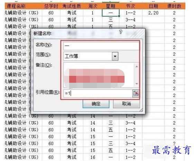The image size is (194, 161).
Task: Select 课时数 cell 2 in the 2.20 row
Action: coord(174,13)
